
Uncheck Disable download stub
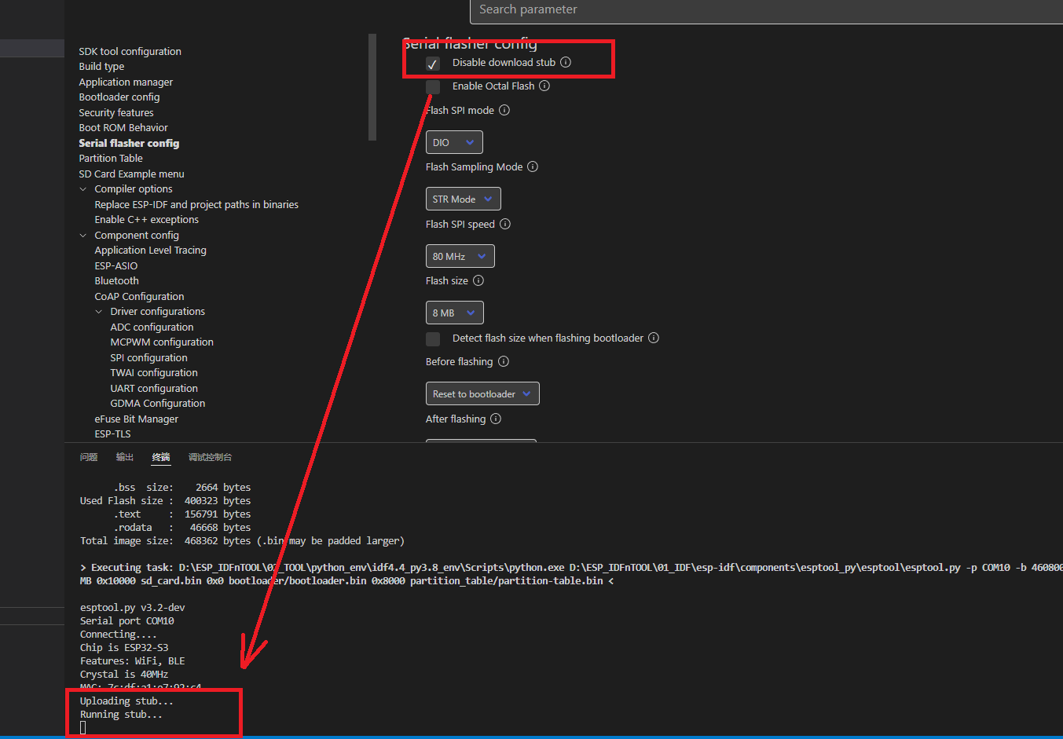432,64
